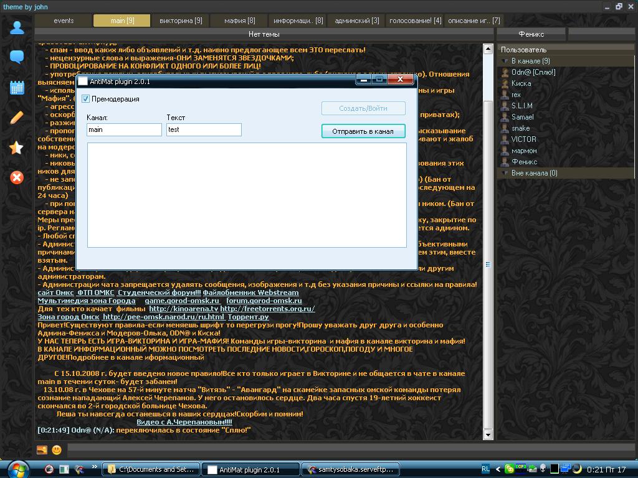Expand the 'Вне канала (0)' group
The width and height of the screenshot is (638, 478).
[505, 173]
